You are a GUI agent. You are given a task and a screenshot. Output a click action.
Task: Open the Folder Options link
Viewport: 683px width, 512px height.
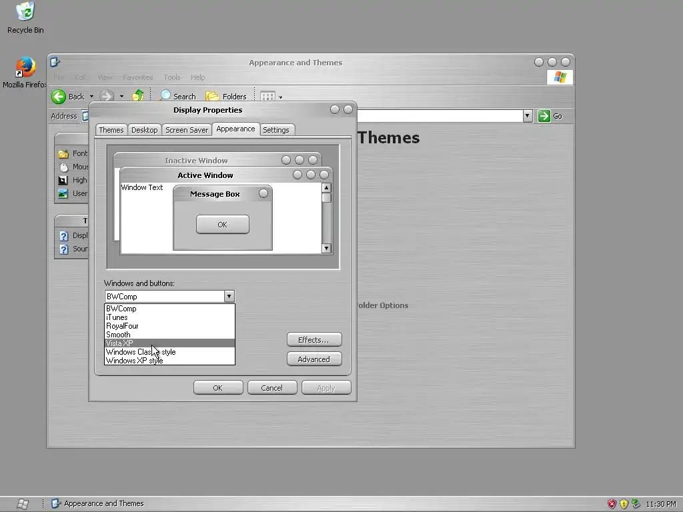click(x=383, y=305)
